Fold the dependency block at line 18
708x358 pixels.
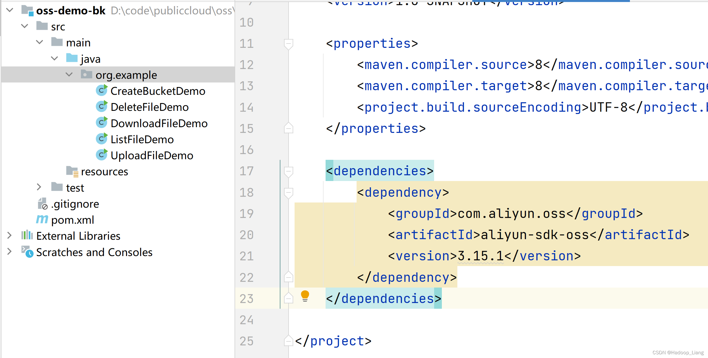coord(289,193)
